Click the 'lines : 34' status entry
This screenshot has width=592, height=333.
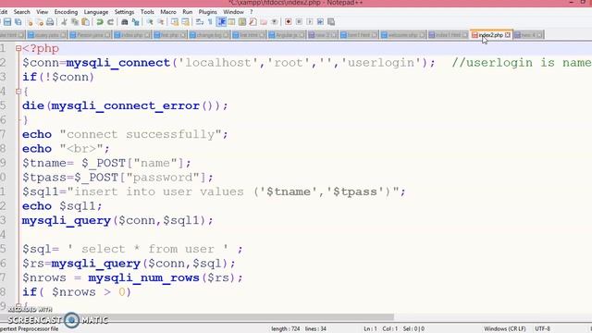pyautogui.click(x=315, y=329)
